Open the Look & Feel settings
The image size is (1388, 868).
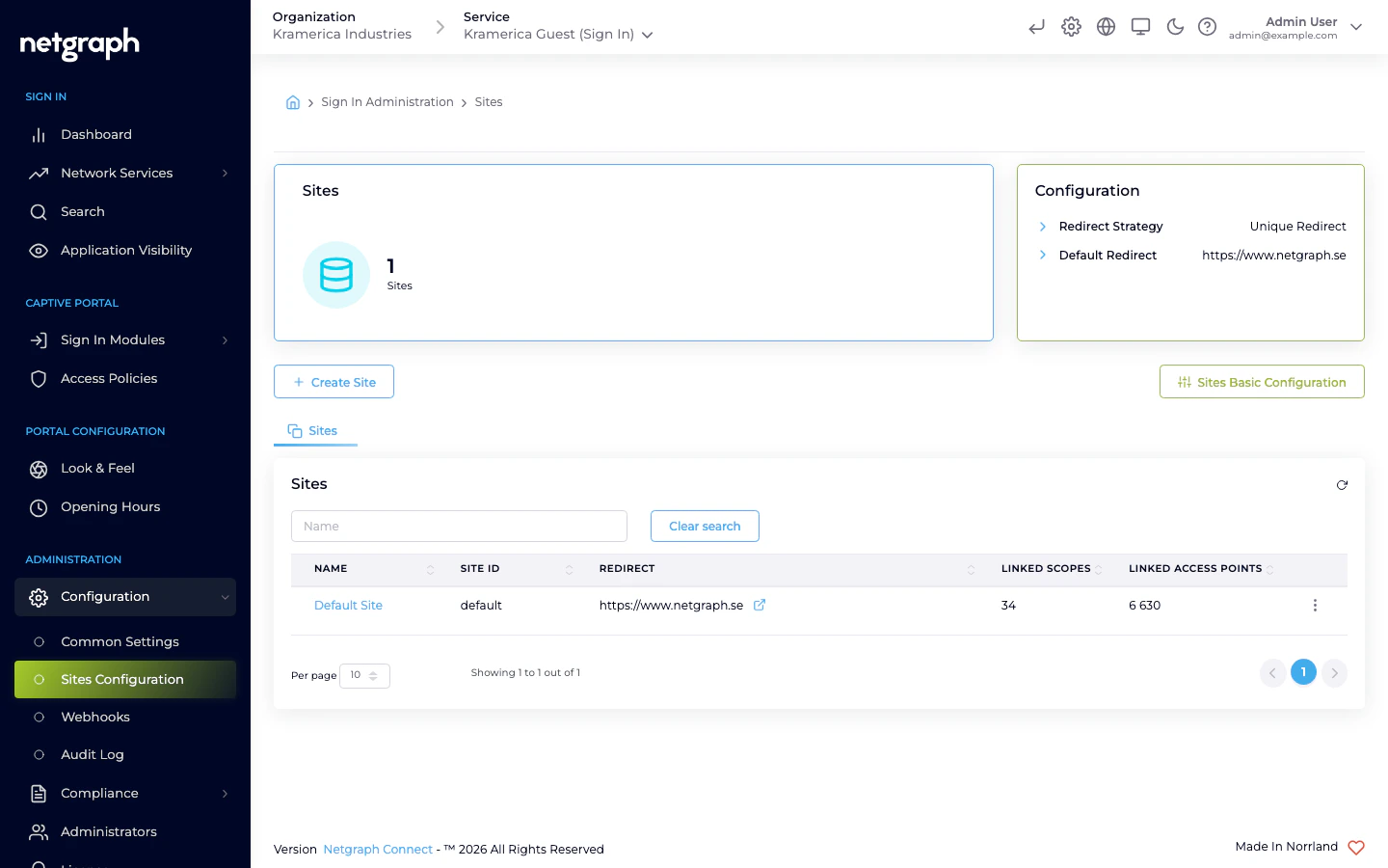point(97,468)
